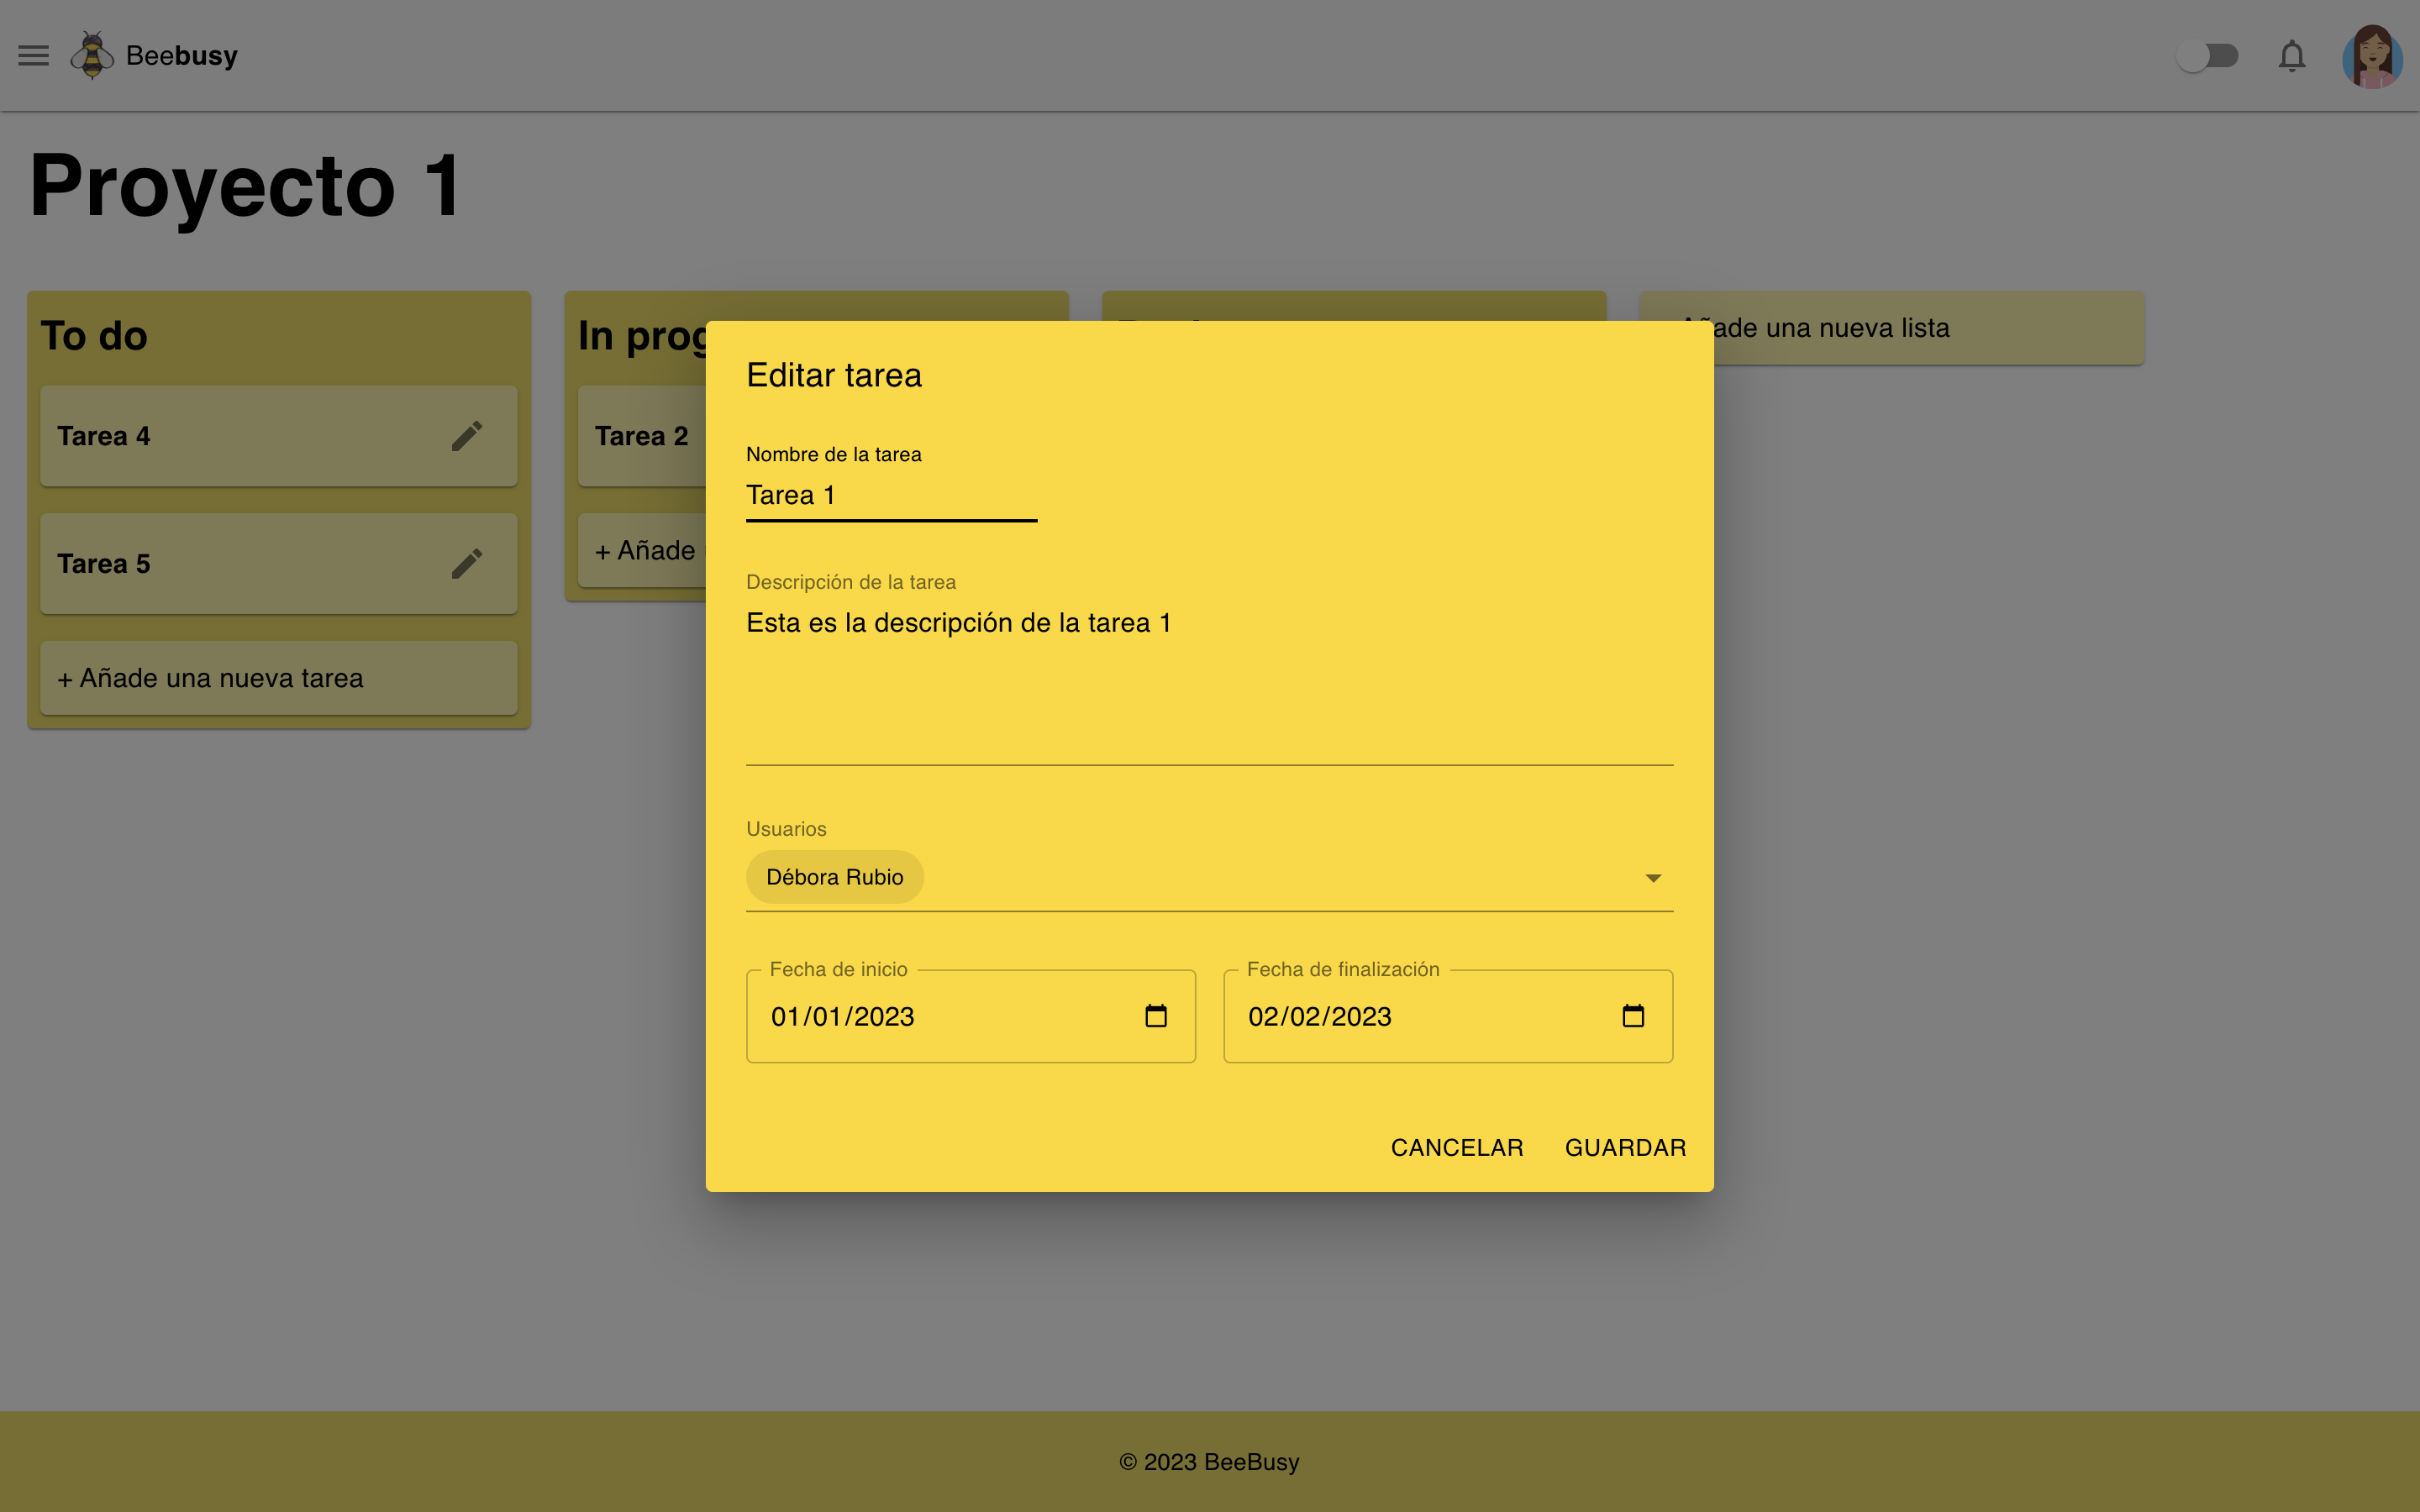Select the To do list header
Viewport: 2420px width, 1512px height.
point(93,335)
